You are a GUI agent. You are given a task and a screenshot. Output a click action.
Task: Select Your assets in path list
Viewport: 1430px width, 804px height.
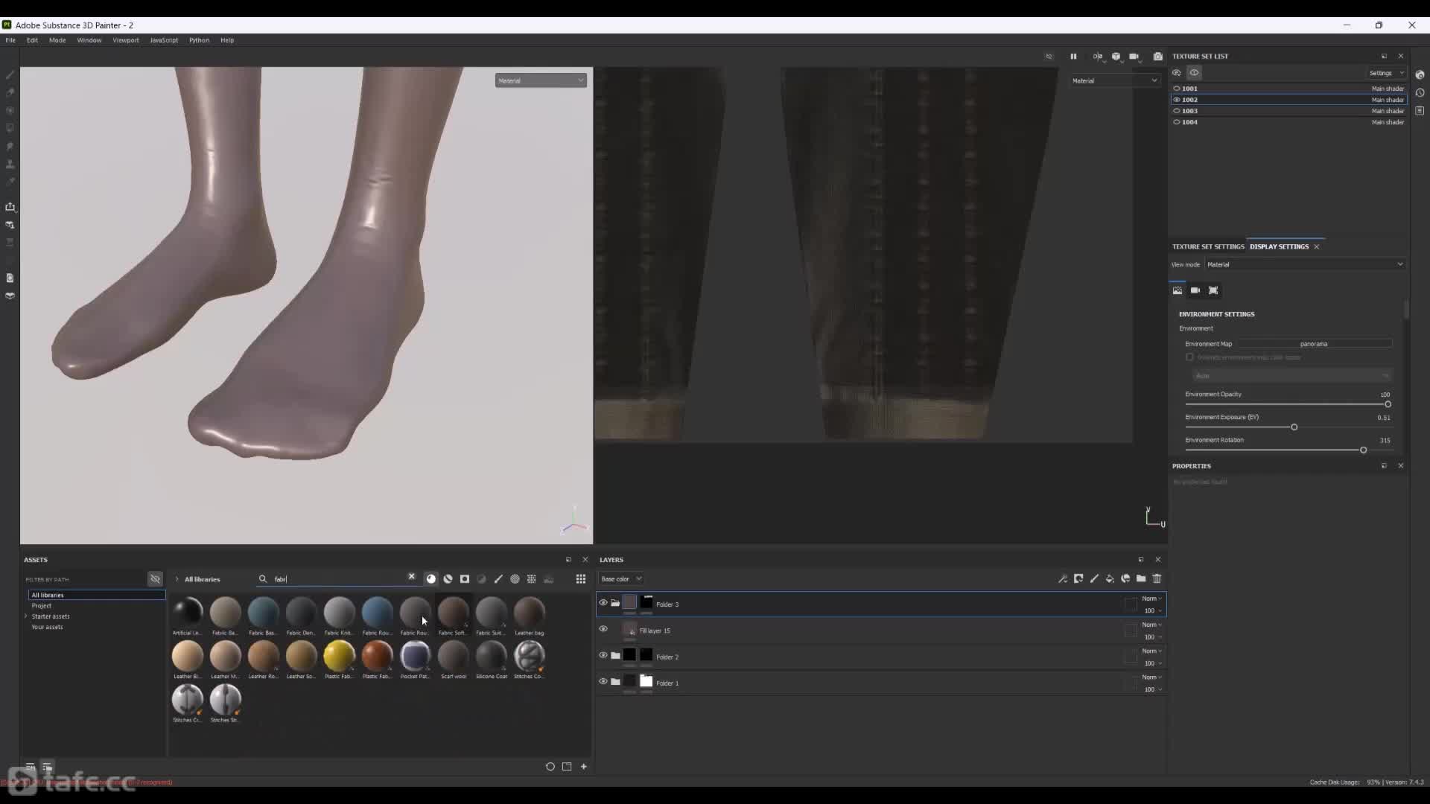(47, 627)
